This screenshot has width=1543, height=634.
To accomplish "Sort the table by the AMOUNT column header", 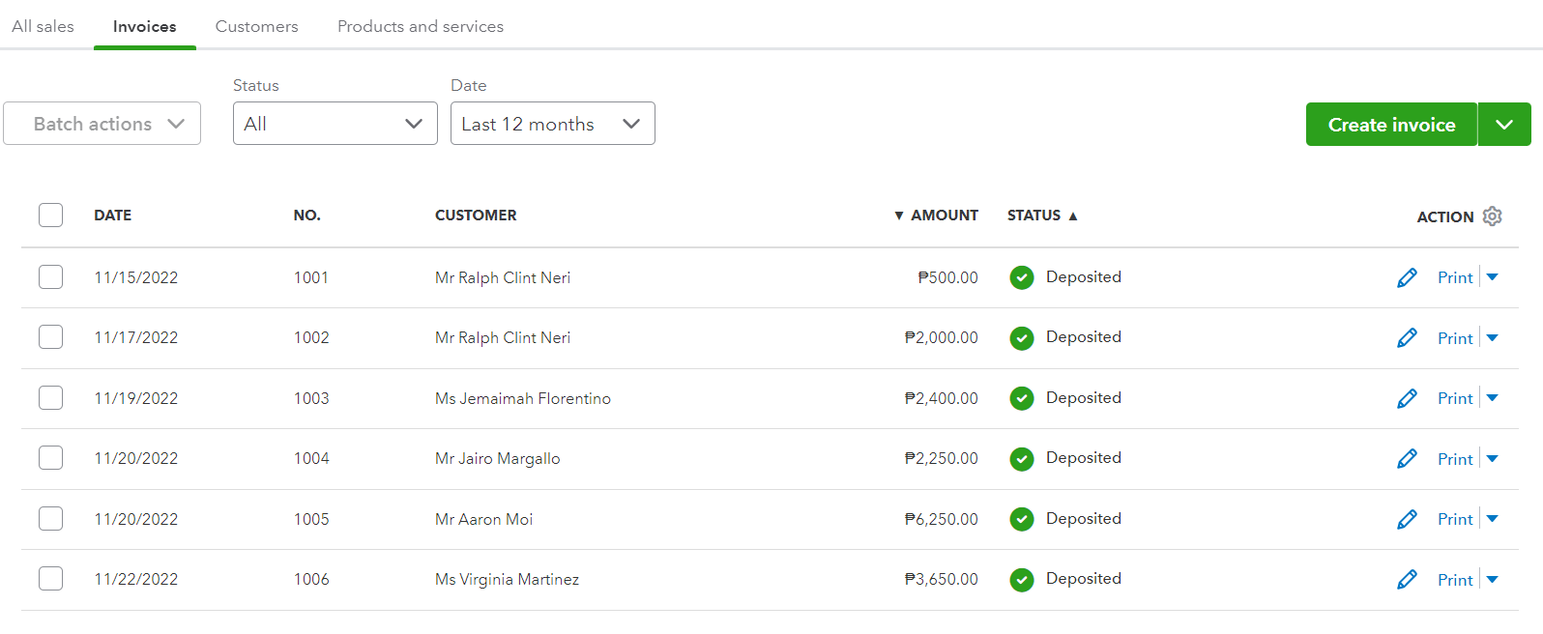I will (944, 216).
